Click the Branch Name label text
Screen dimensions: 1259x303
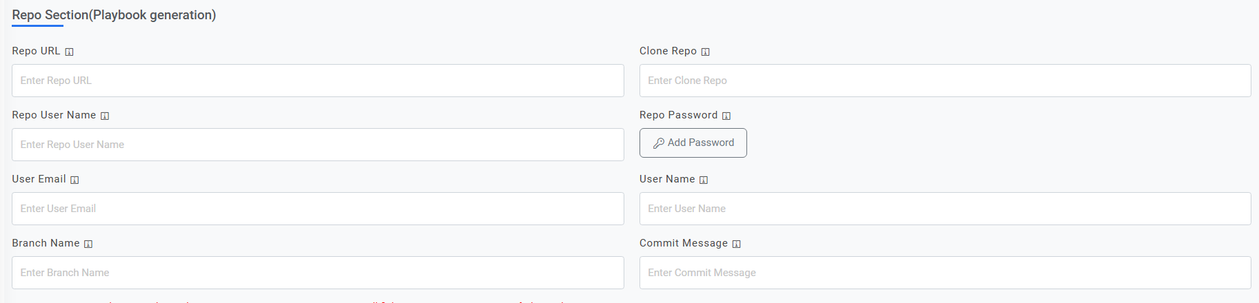coord(46,243)
